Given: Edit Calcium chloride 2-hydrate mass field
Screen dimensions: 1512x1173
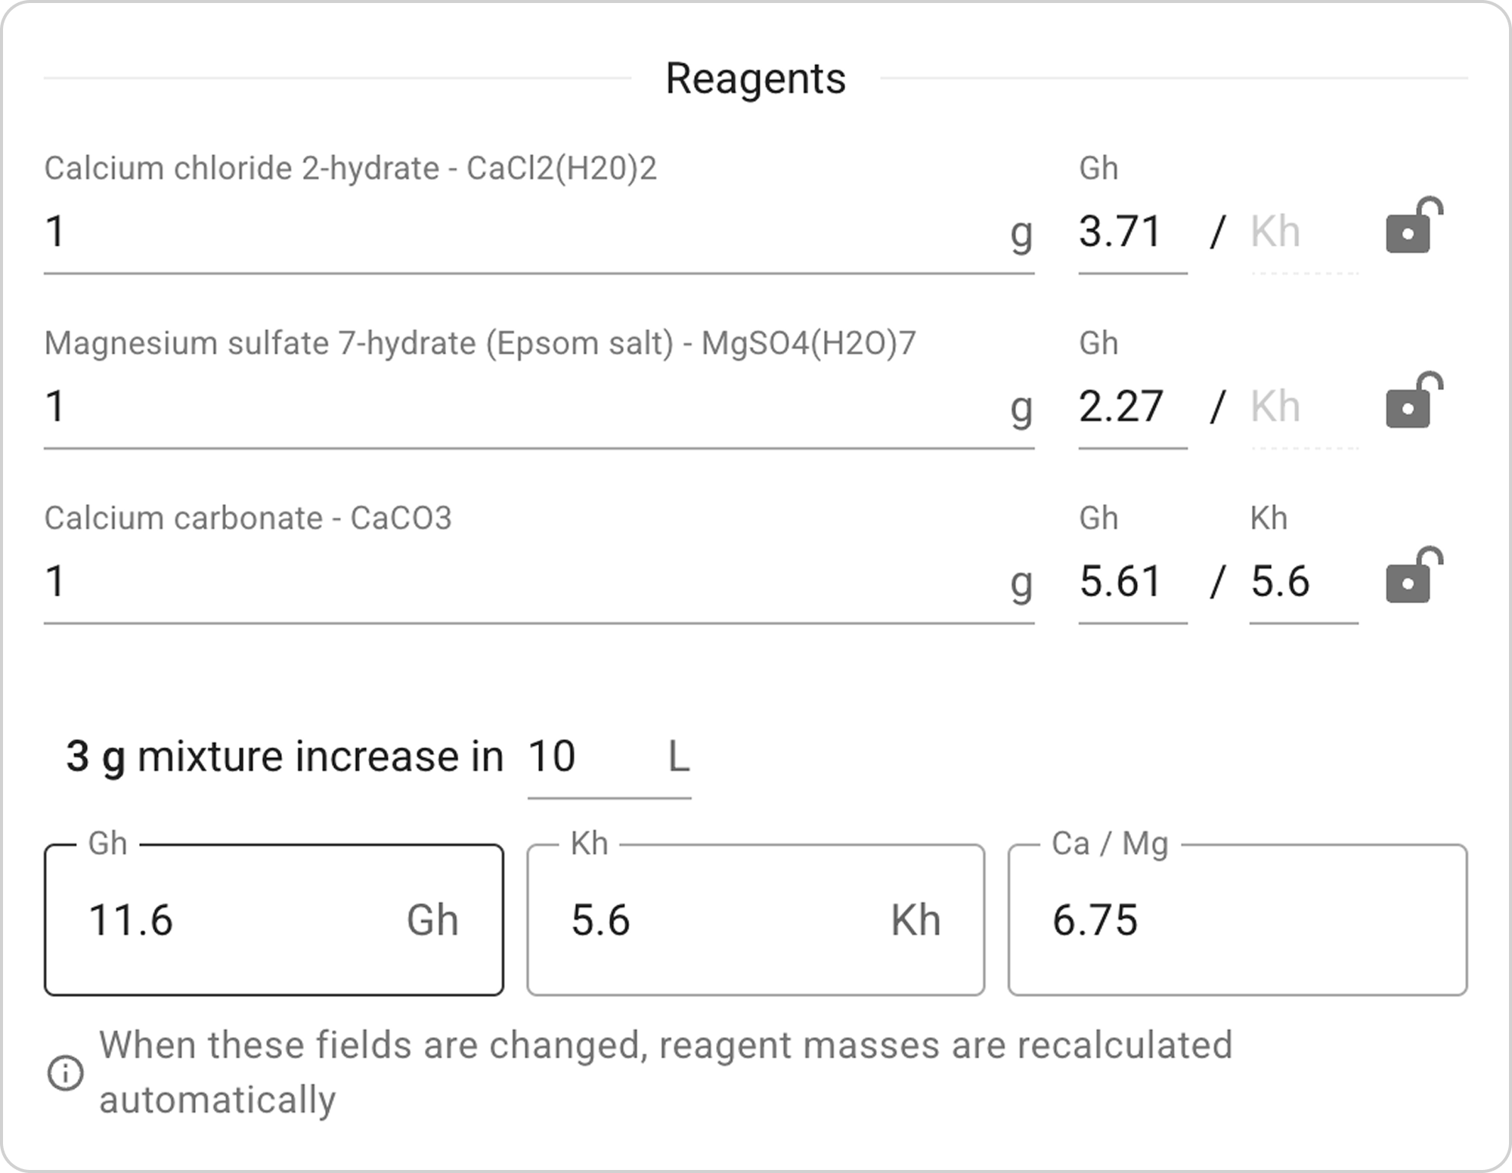Looking at the screenshot, I should coord(522,231).
